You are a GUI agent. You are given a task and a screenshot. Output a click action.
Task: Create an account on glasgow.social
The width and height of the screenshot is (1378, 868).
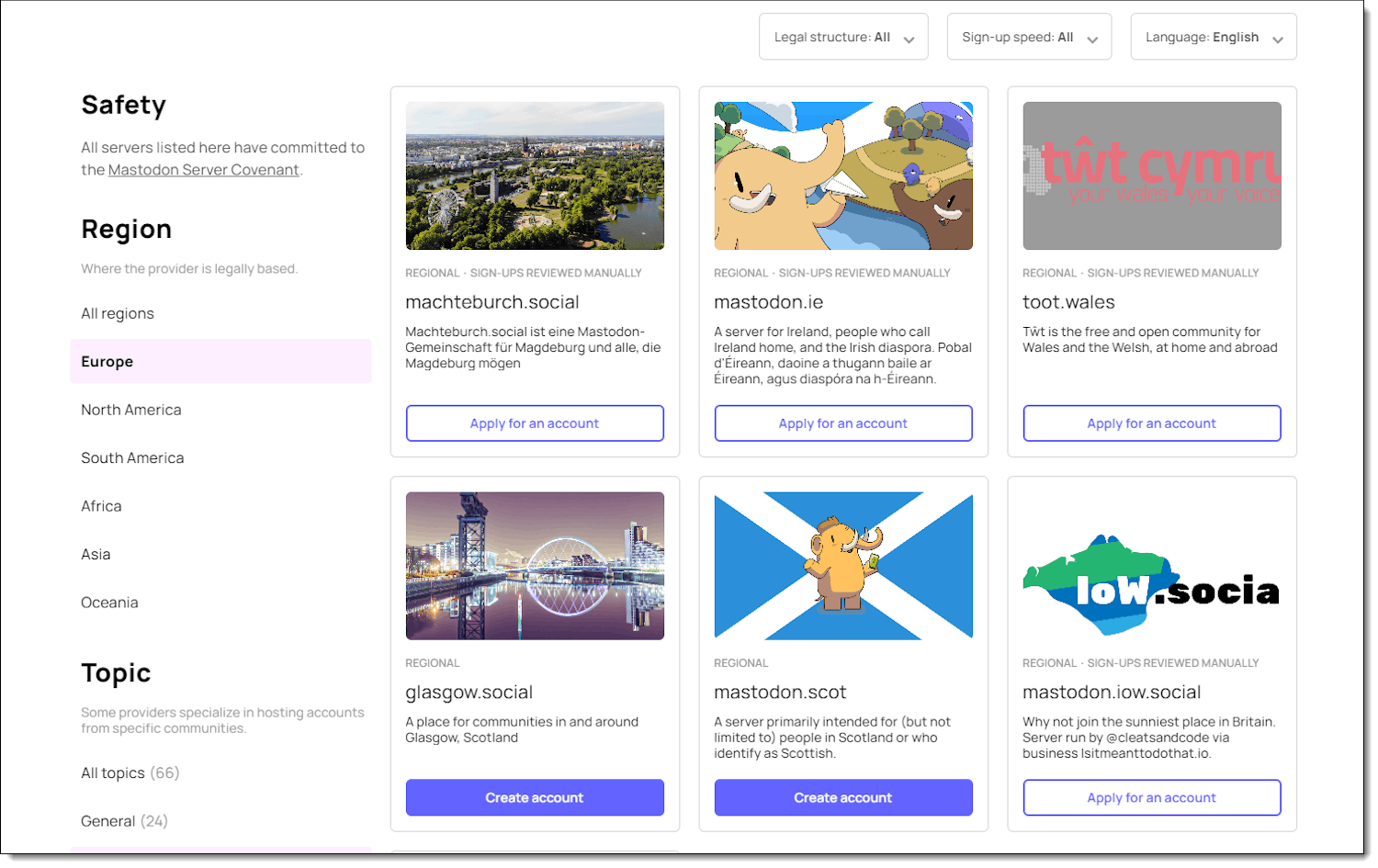point(535,797)
